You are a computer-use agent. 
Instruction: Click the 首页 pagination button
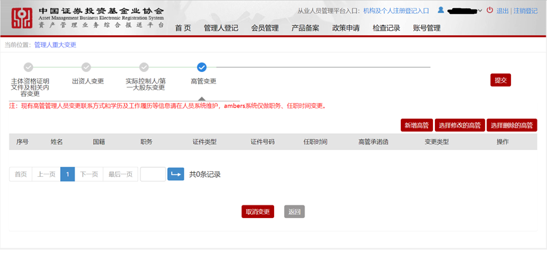(x=21, y=174)
